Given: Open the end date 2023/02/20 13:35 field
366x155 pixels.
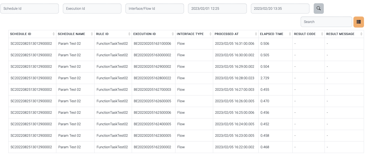Looking at the screenshot, I should point(280,8).
